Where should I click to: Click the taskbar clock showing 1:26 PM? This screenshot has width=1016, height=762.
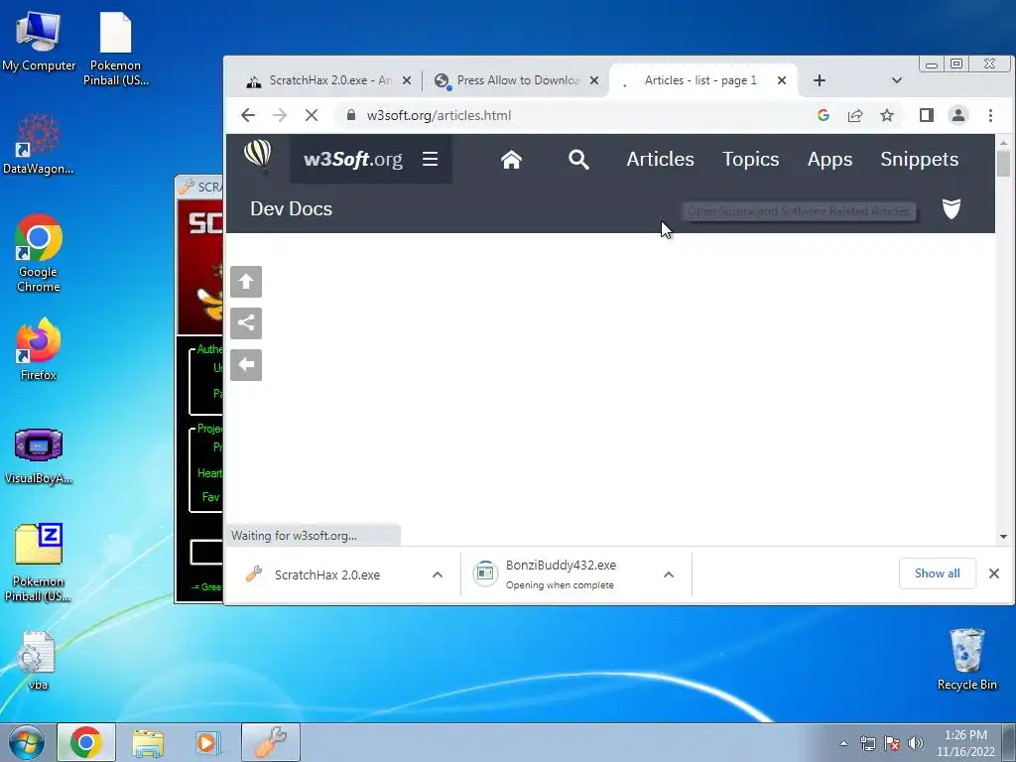(x=965, y=743)
